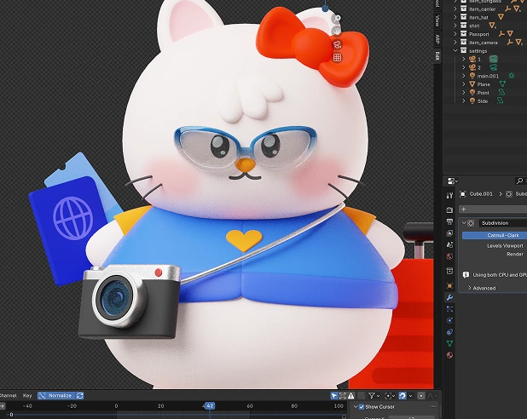Expand the item_hat collection
Viewport: 527px width, 419px height.
click(x=455, y=17)
